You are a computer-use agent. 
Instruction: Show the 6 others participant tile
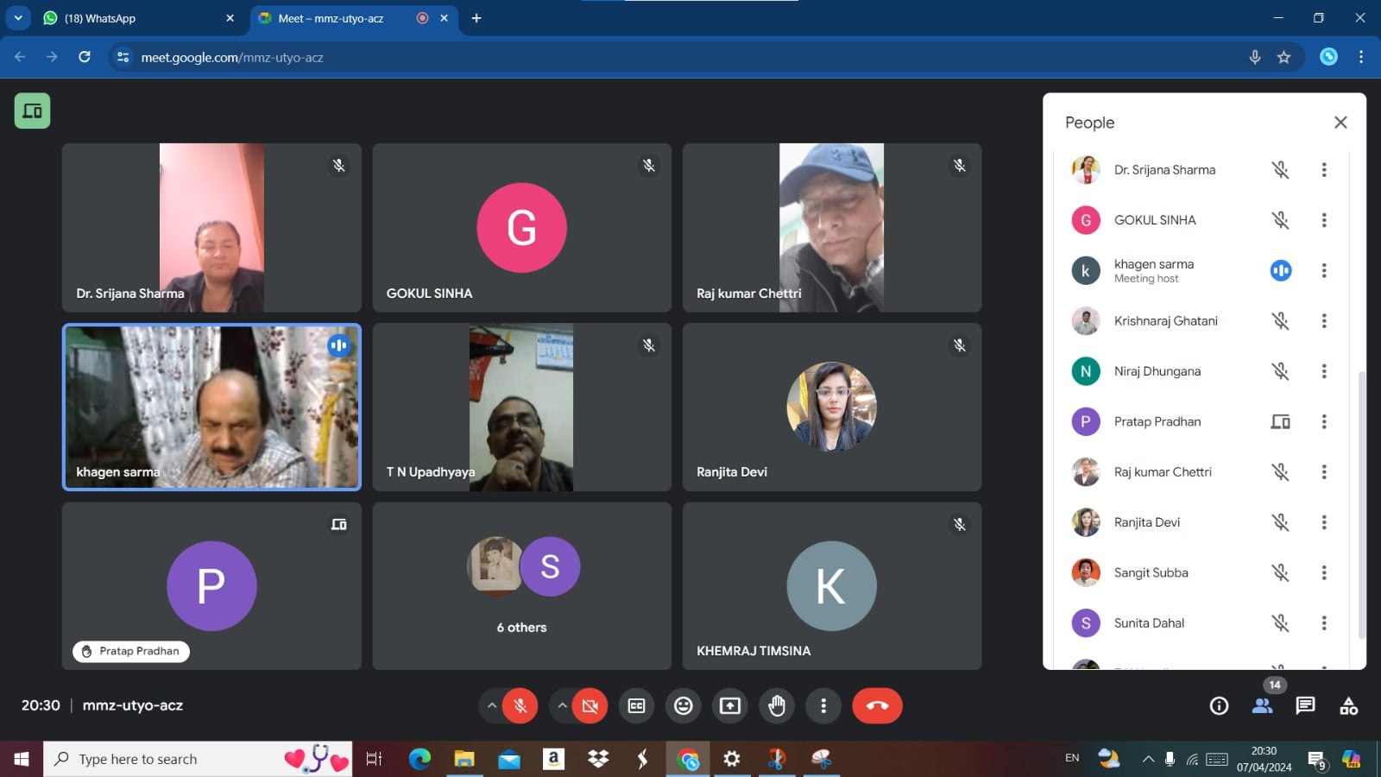pos(521,586)
